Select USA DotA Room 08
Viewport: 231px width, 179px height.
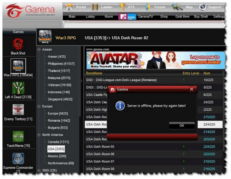point(154,169)
